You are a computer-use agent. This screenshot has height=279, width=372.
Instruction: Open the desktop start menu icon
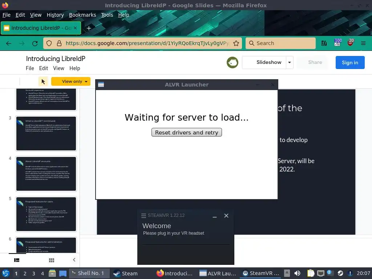pyautogui.click(x=6, y=273)
